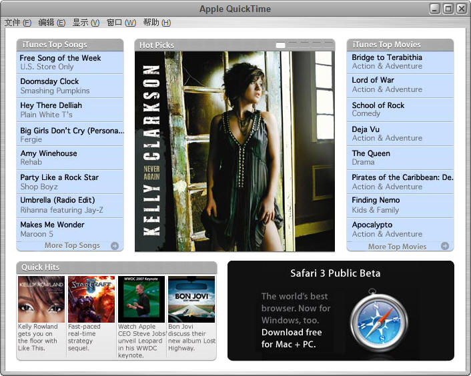Click the Hot Picks panel title

pyautogui.click(x=157, y=45)
